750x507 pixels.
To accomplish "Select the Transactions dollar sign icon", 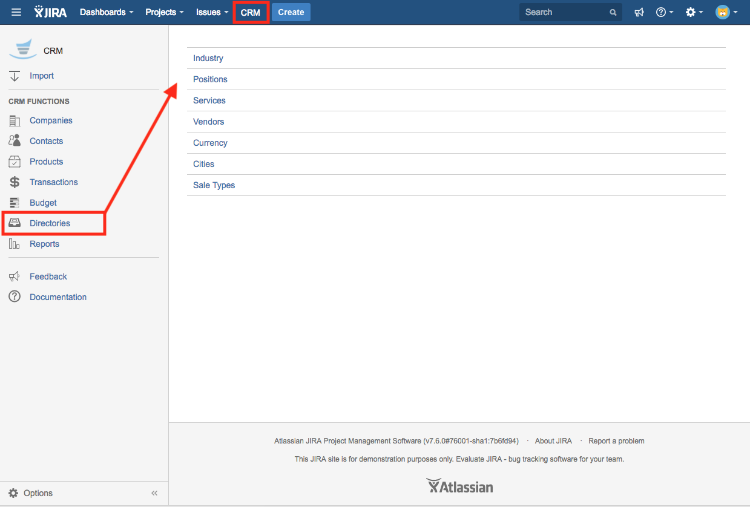I will [x=15, y=182].
